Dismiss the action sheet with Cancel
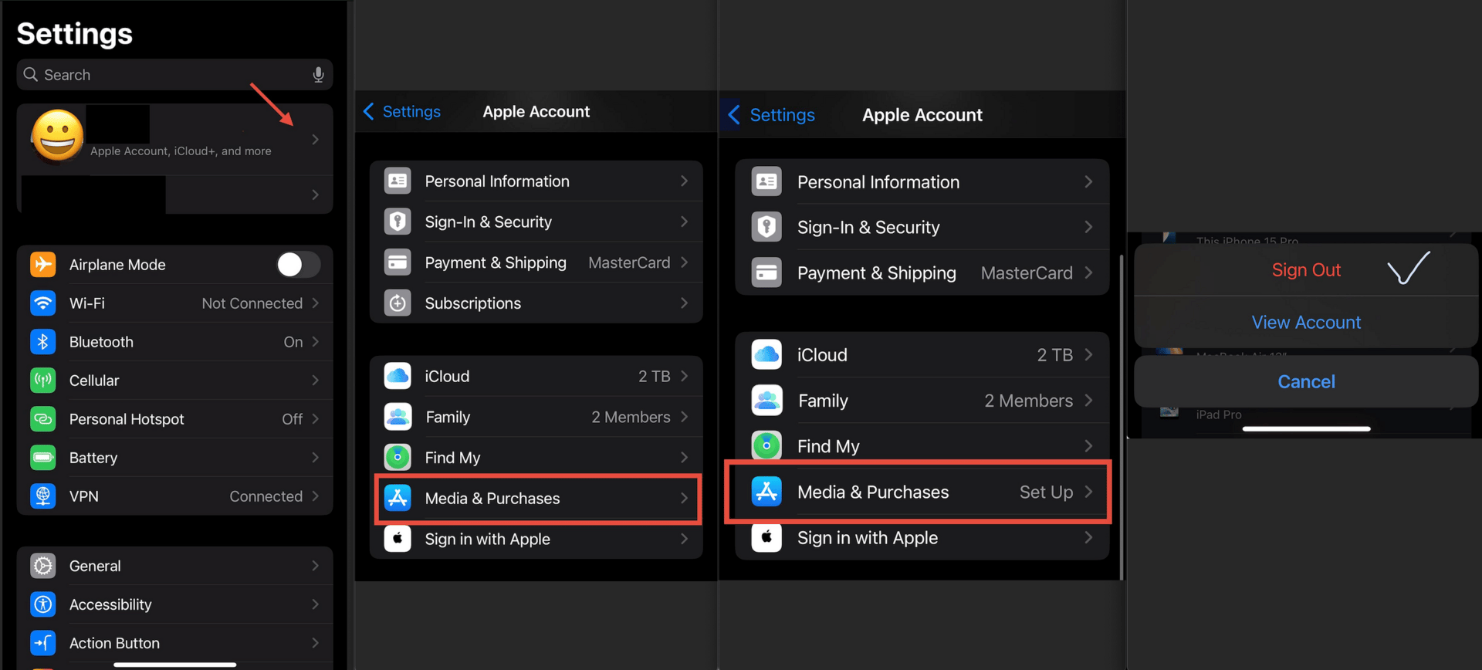 [x=1306, y=381]
